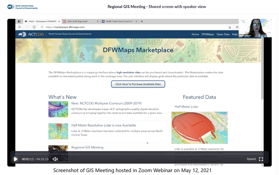Follow the high resolution data link
Screen dimensions: 279x175
click(129, 72)
